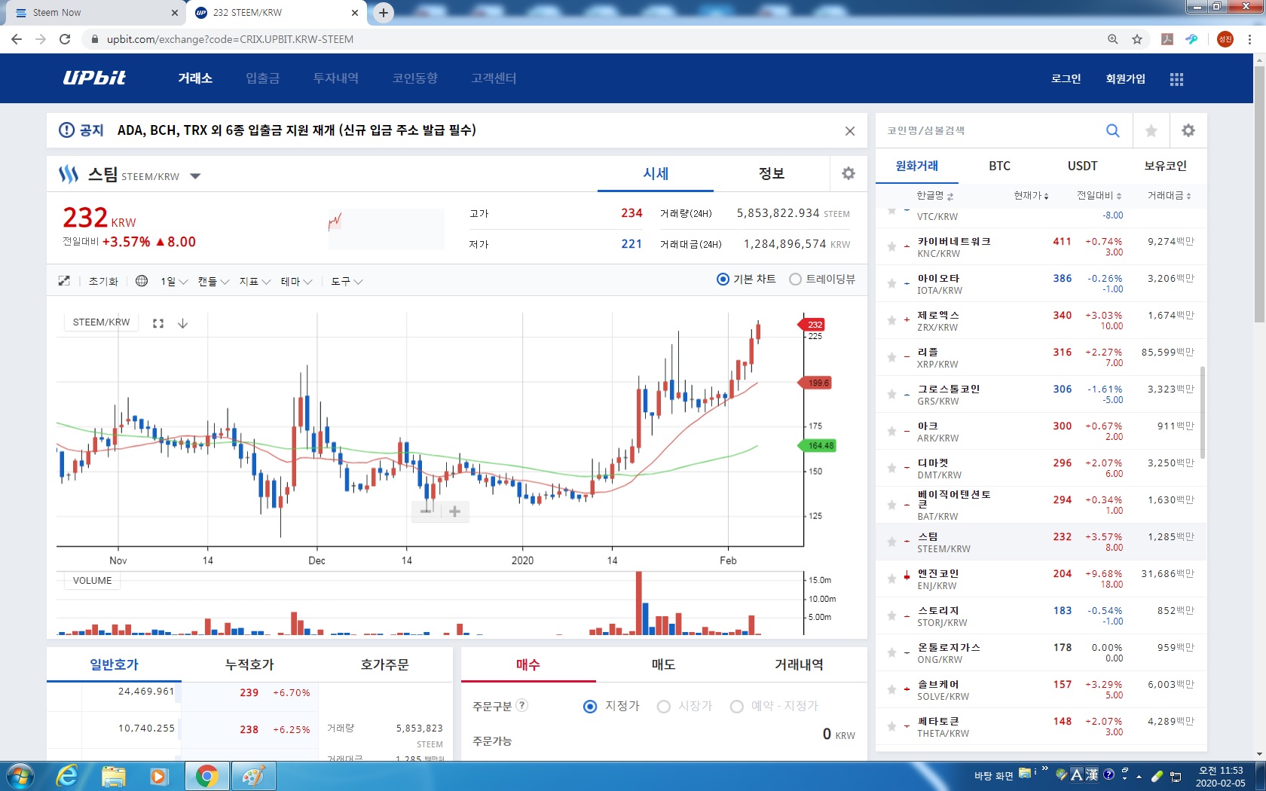Click the 초기화 chart reset button
This screenshot has height=791, width=1266.
pos(103,282)
